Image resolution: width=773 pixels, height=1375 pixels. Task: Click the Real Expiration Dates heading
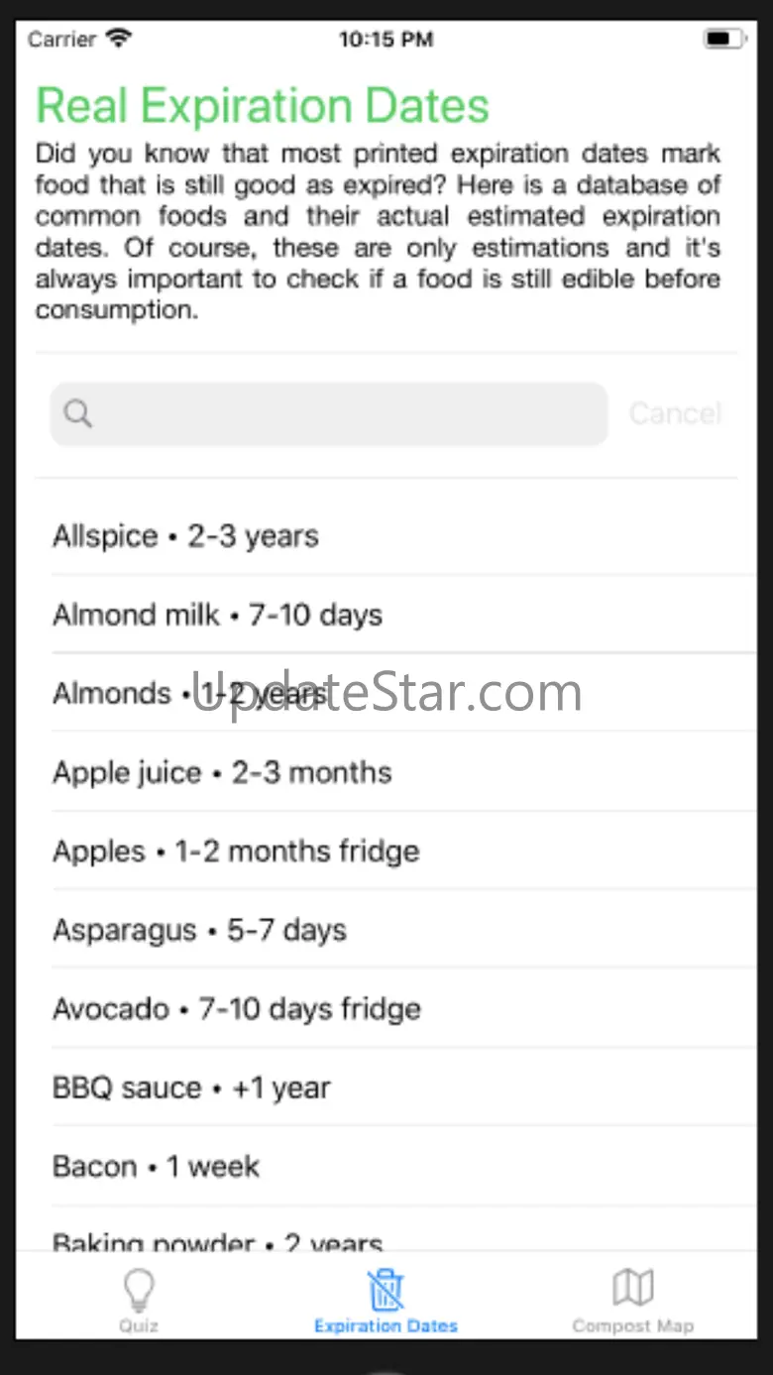pos(263,106)
